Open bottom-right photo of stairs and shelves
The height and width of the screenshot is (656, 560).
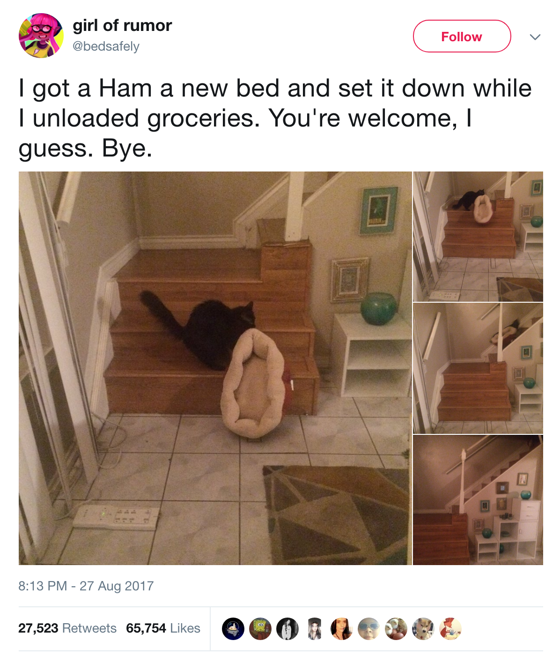tap(478, 500)
